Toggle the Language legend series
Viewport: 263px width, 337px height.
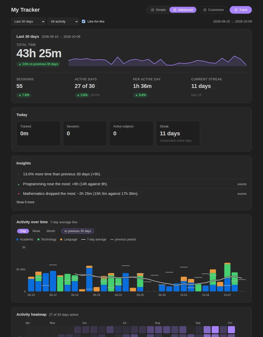(x=69, y=239)
